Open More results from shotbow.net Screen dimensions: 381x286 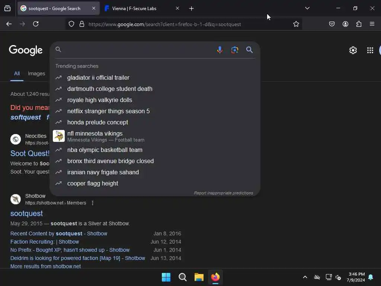coord(46,266)
